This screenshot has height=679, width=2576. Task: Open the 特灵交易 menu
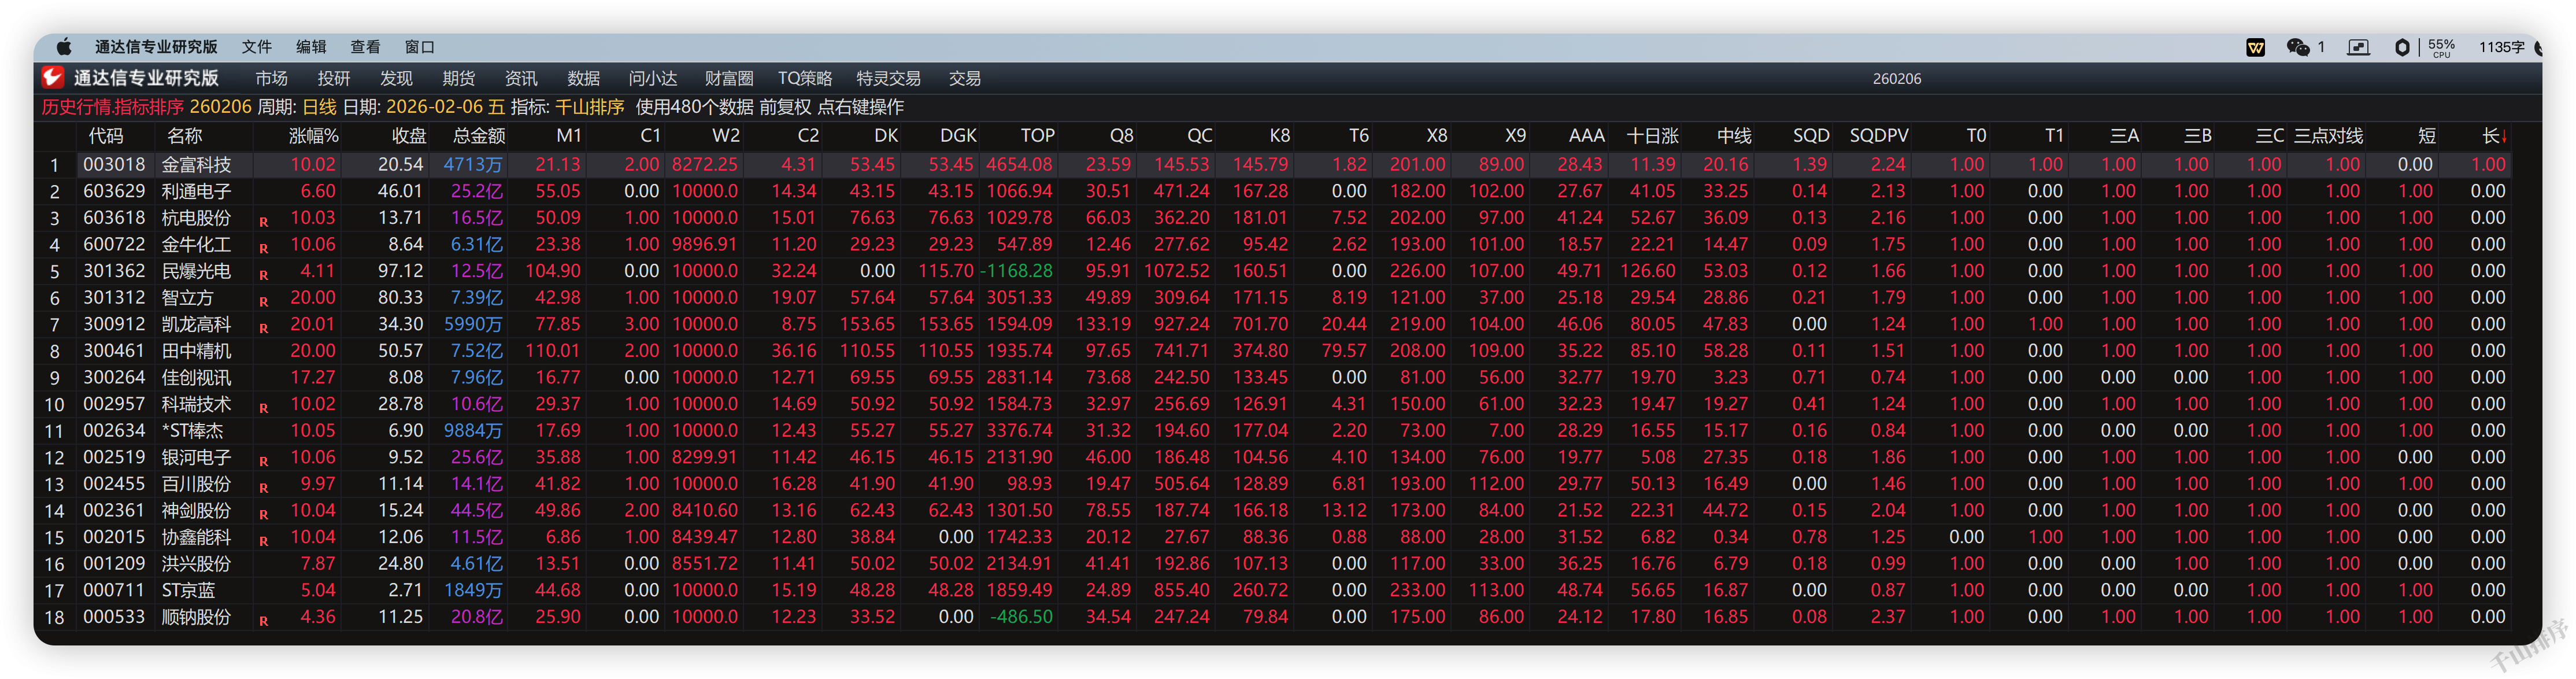[888, 78]
